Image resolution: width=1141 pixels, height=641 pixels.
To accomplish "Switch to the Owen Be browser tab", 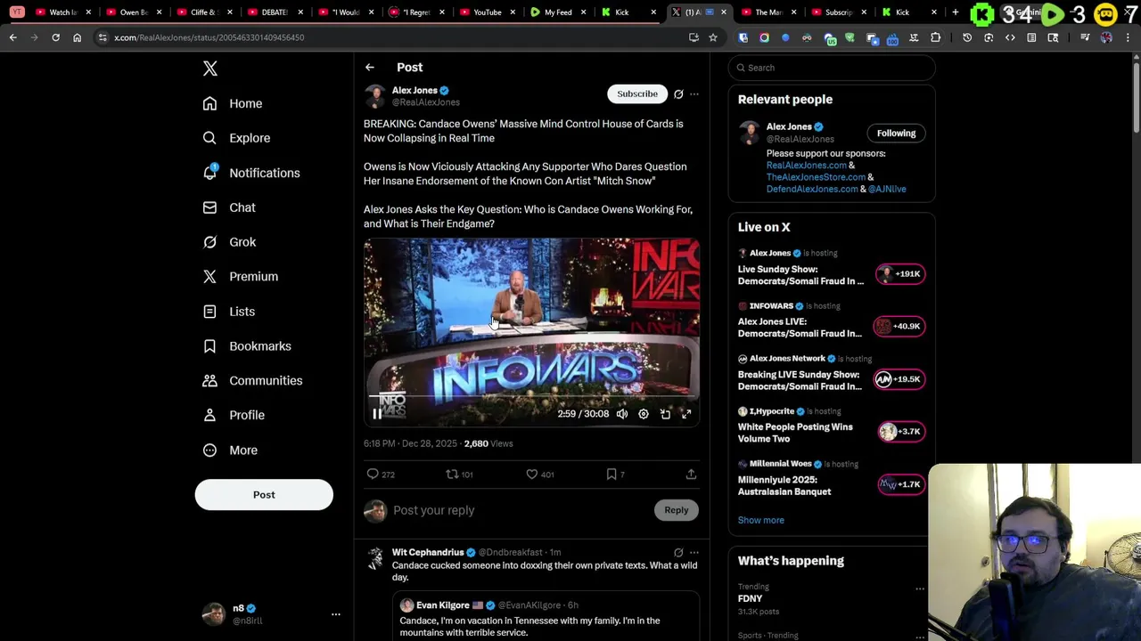I will pos(134,12).
